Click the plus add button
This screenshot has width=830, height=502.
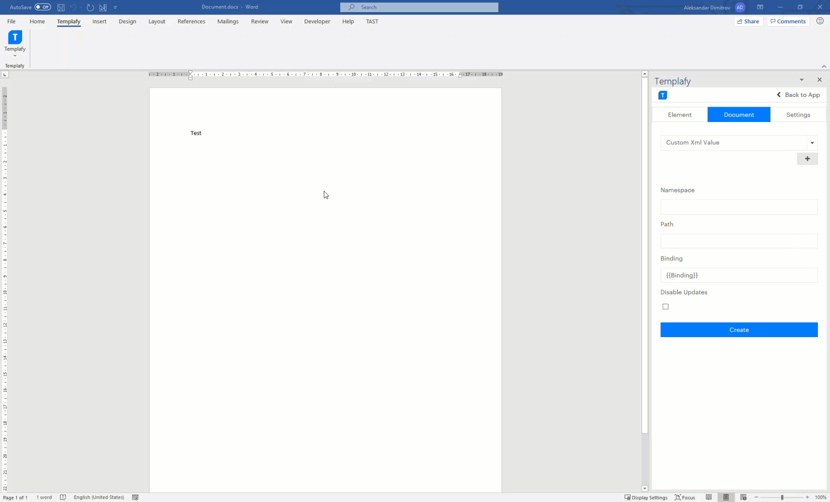click(x=808, y=159)
